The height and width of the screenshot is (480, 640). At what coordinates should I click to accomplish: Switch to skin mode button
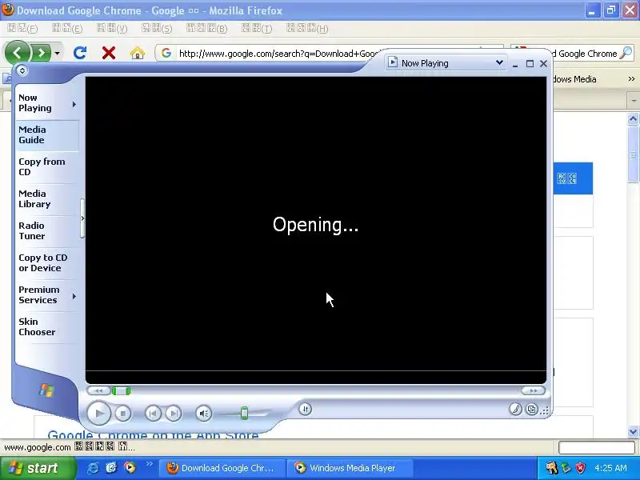pyautogui.click(x=531, y=409)
